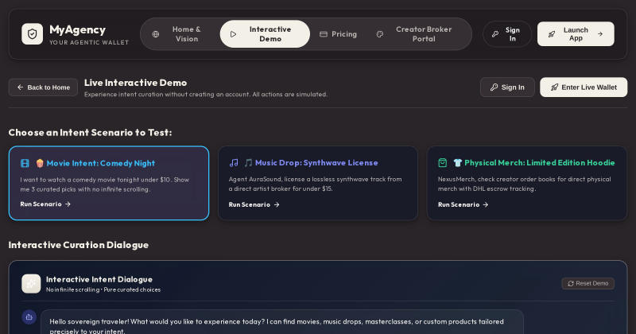The image size is (636, 334).
Task: Click the MyAgency shield logo icon
Action: (x=32, y=34)
